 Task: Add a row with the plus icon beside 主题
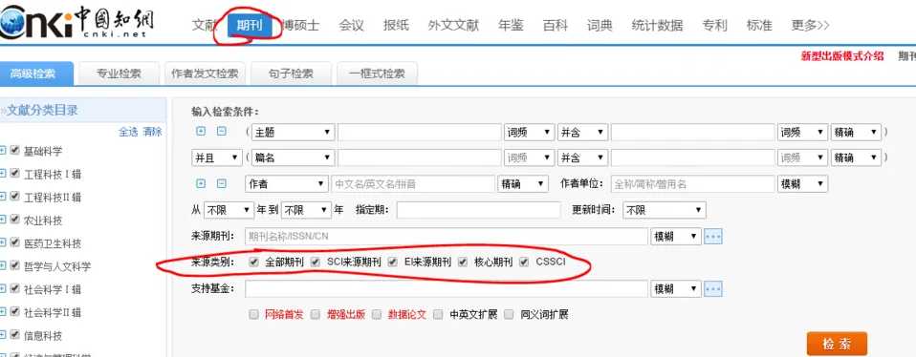coord(201,132)
